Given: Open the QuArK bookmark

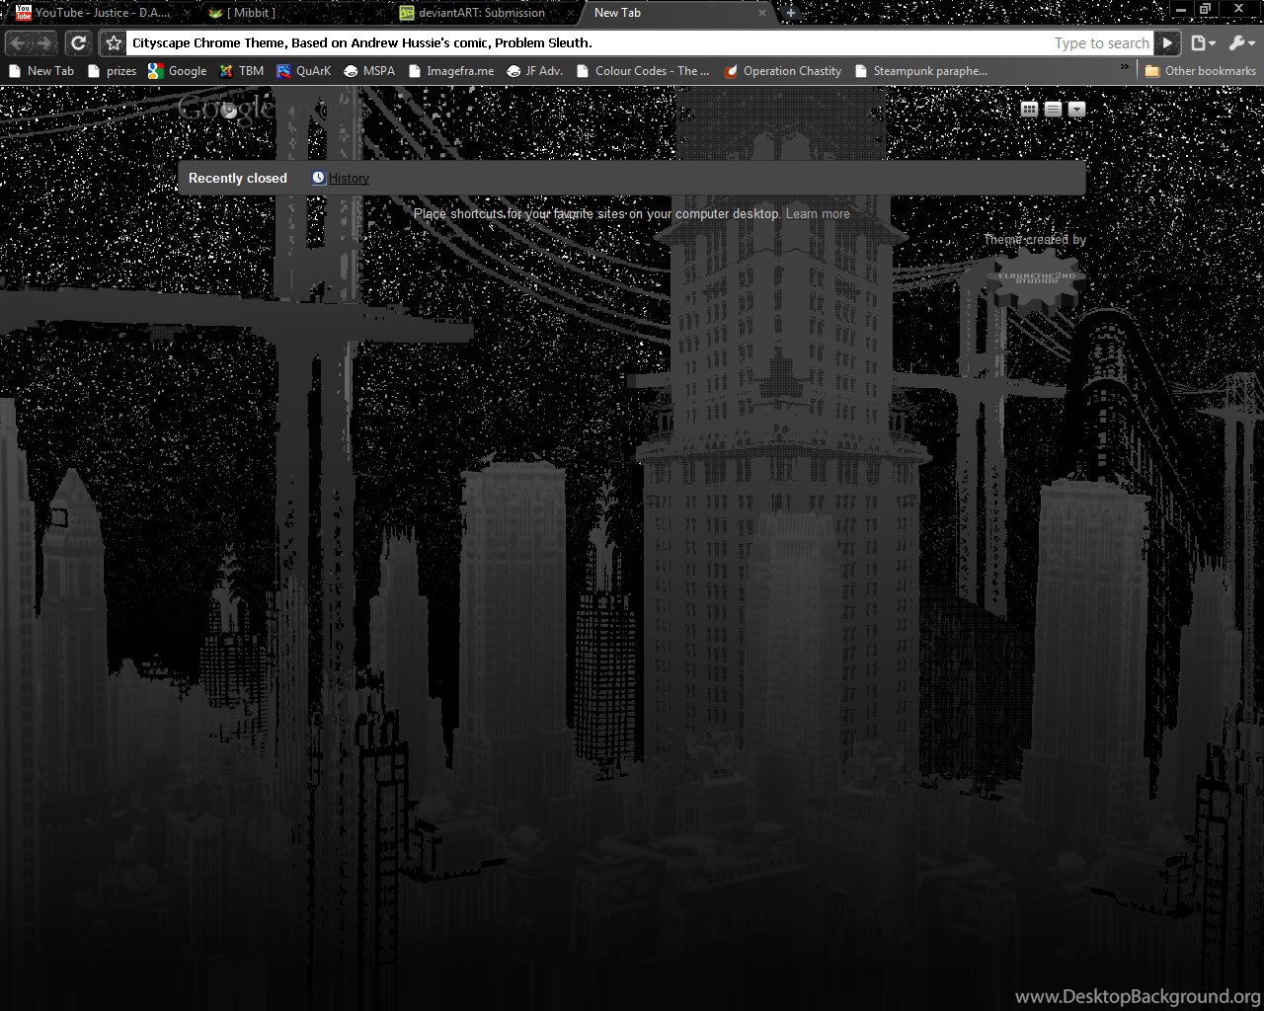Looking at the screenshot, I should [x=304, y=71].
